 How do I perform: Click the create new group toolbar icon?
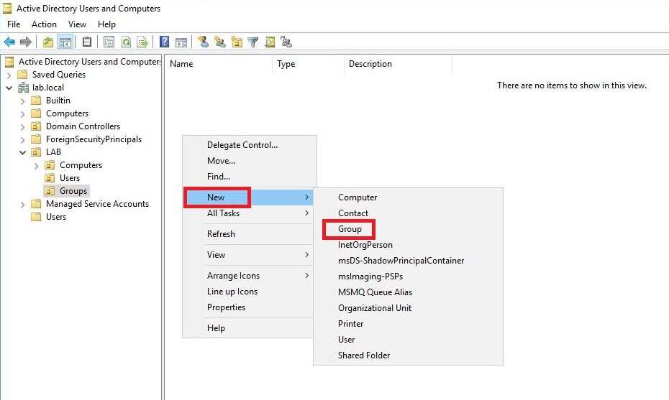220,42
